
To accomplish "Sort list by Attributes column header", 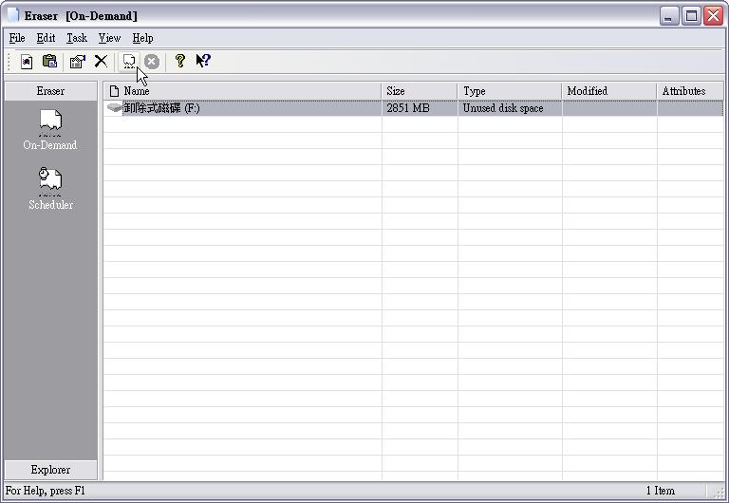I will point(689,91).
